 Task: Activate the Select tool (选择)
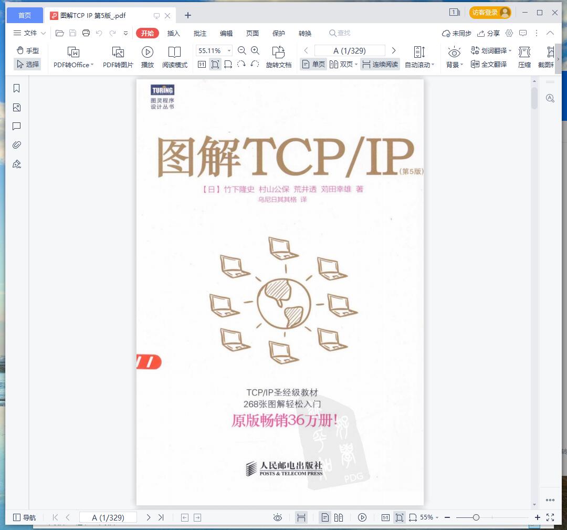pyautogui.click(x=27, y=65)
